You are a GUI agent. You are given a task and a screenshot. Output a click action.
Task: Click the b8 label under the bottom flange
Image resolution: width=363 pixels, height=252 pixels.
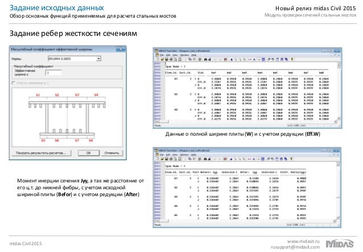(91, 140)
